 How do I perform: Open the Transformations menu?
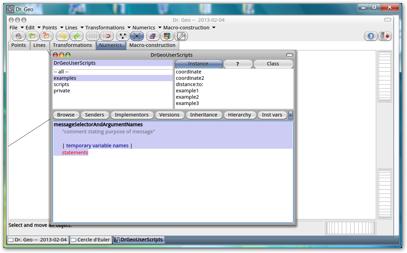[108, 28]
